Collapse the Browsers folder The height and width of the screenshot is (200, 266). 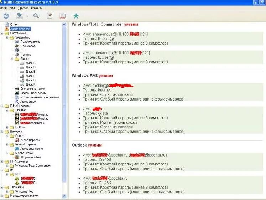[2, 132]
